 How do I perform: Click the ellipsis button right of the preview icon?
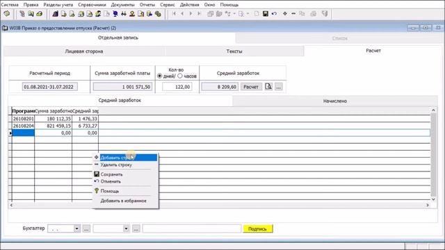coord(279,87)
